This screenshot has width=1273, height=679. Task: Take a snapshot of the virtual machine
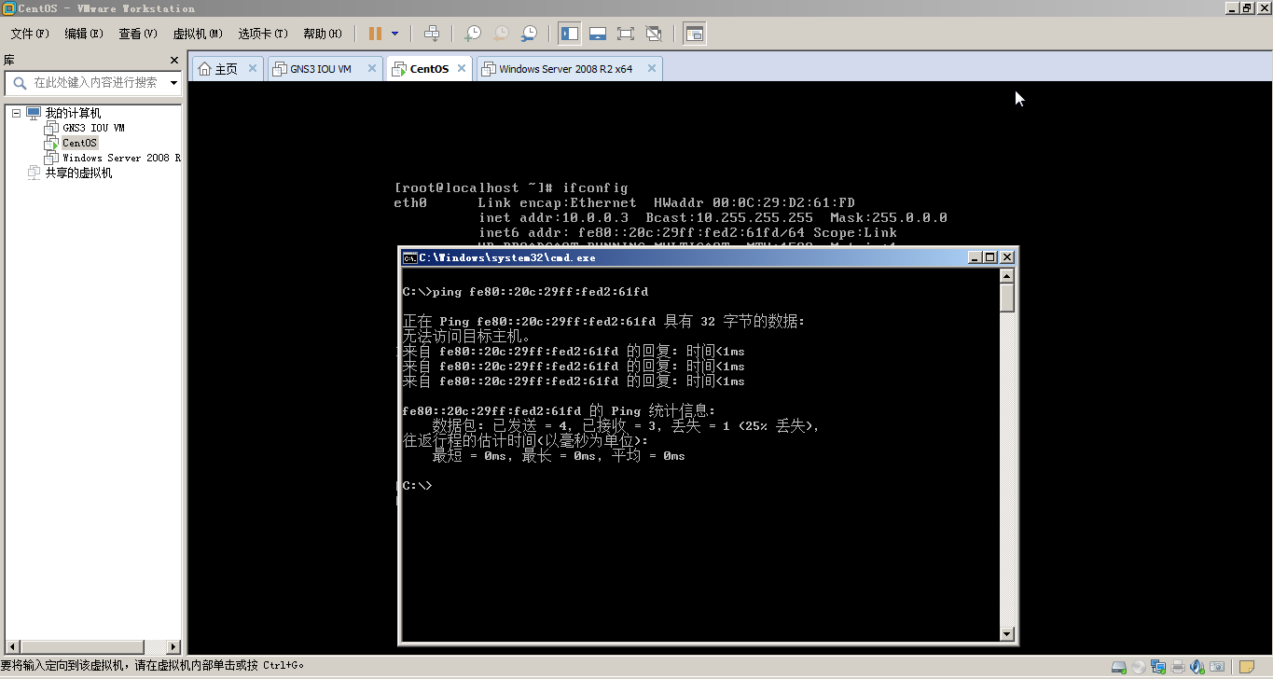[473, 34]
